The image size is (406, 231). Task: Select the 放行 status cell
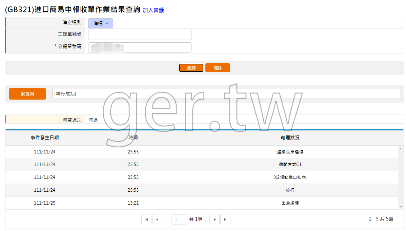[290, 190]
